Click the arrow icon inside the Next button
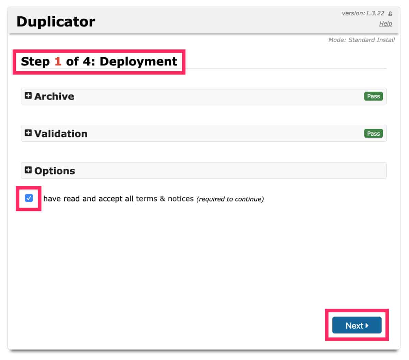This screenshot has height=360, width=409. [367, 326]
